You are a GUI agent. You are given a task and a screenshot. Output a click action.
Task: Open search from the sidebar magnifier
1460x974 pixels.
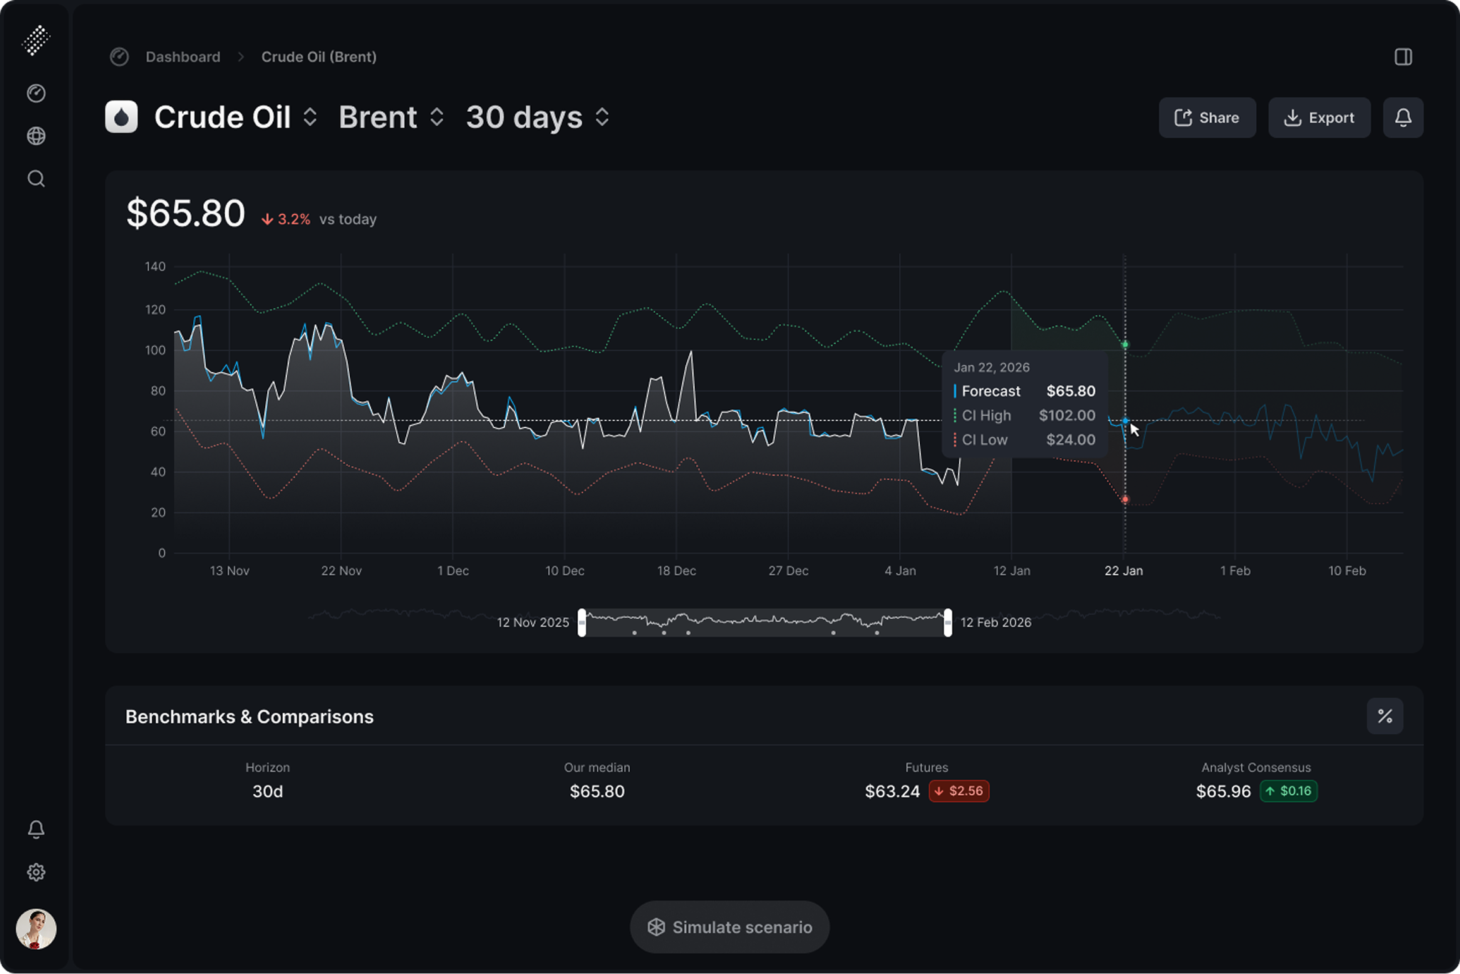coord(36,179)
